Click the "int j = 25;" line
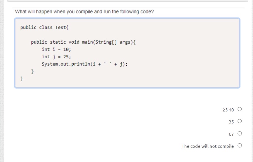The image size is (253, 162). click(56, 56)
